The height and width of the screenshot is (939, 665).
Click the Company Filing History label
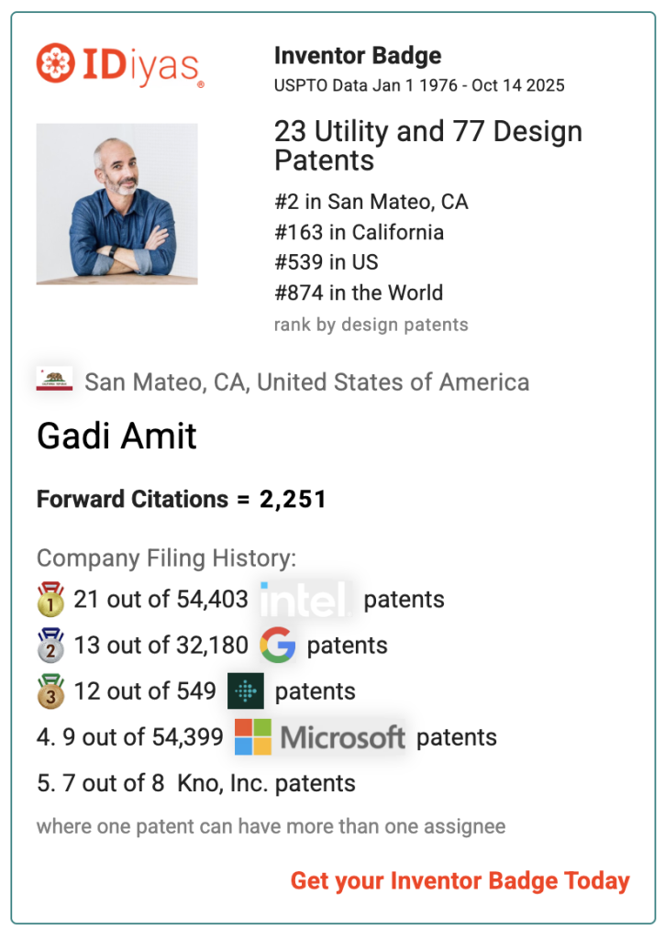pyautogui.click(x=166, y=558)
